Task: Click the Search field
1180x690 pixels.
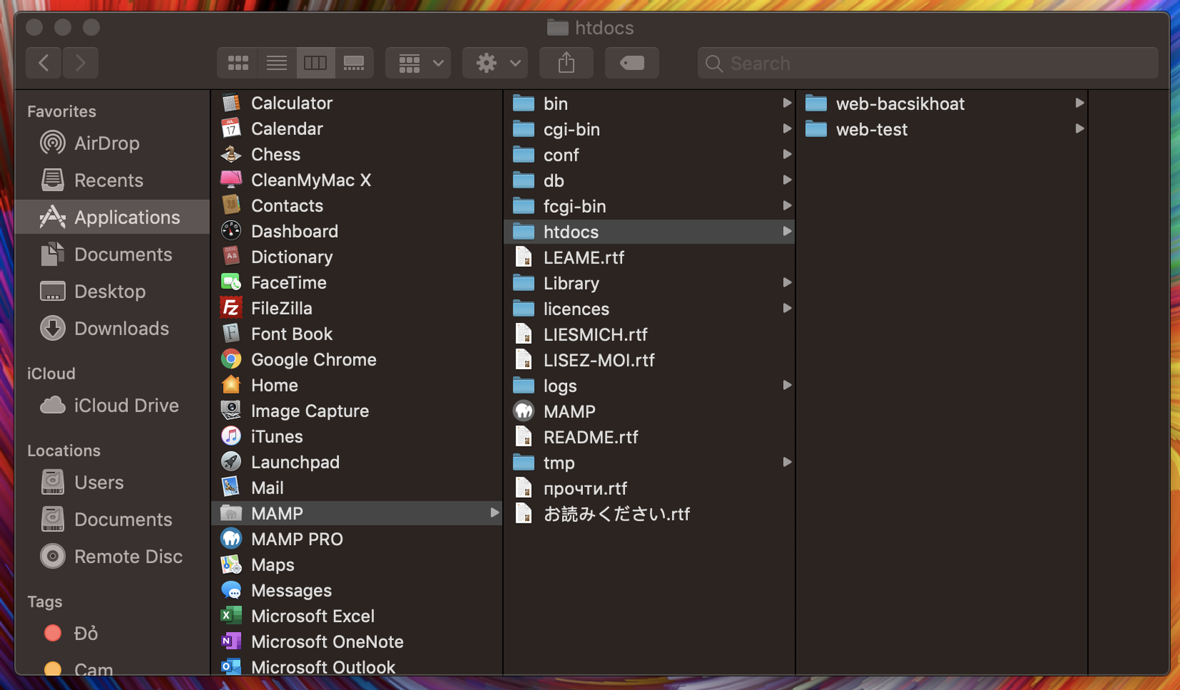Action: coord(928,63)
